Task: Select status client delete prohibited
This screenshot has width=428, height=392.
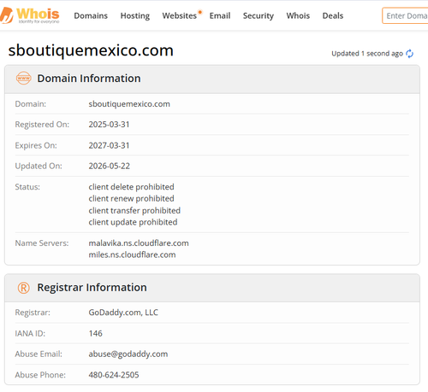Action: 131,187
